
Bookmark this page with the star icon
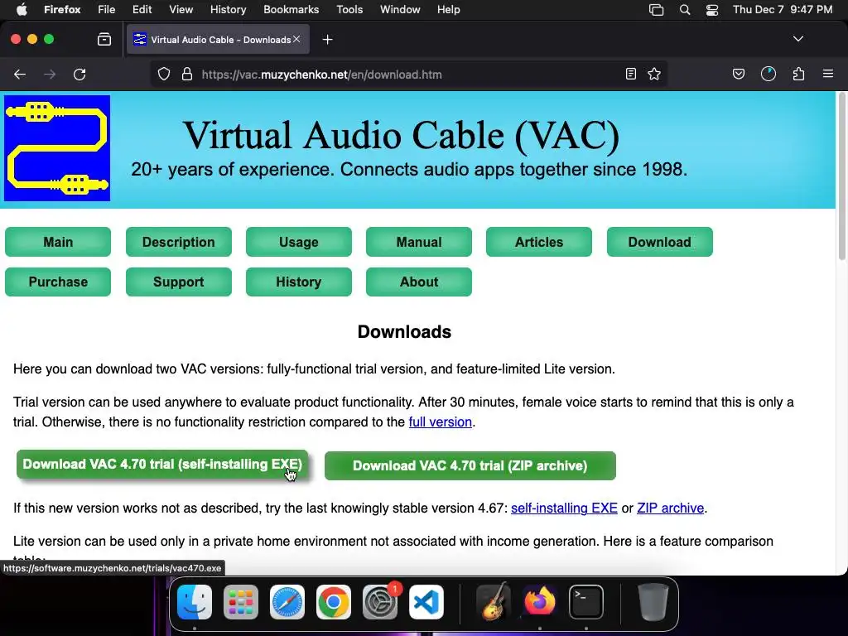[x=654, y=74]
